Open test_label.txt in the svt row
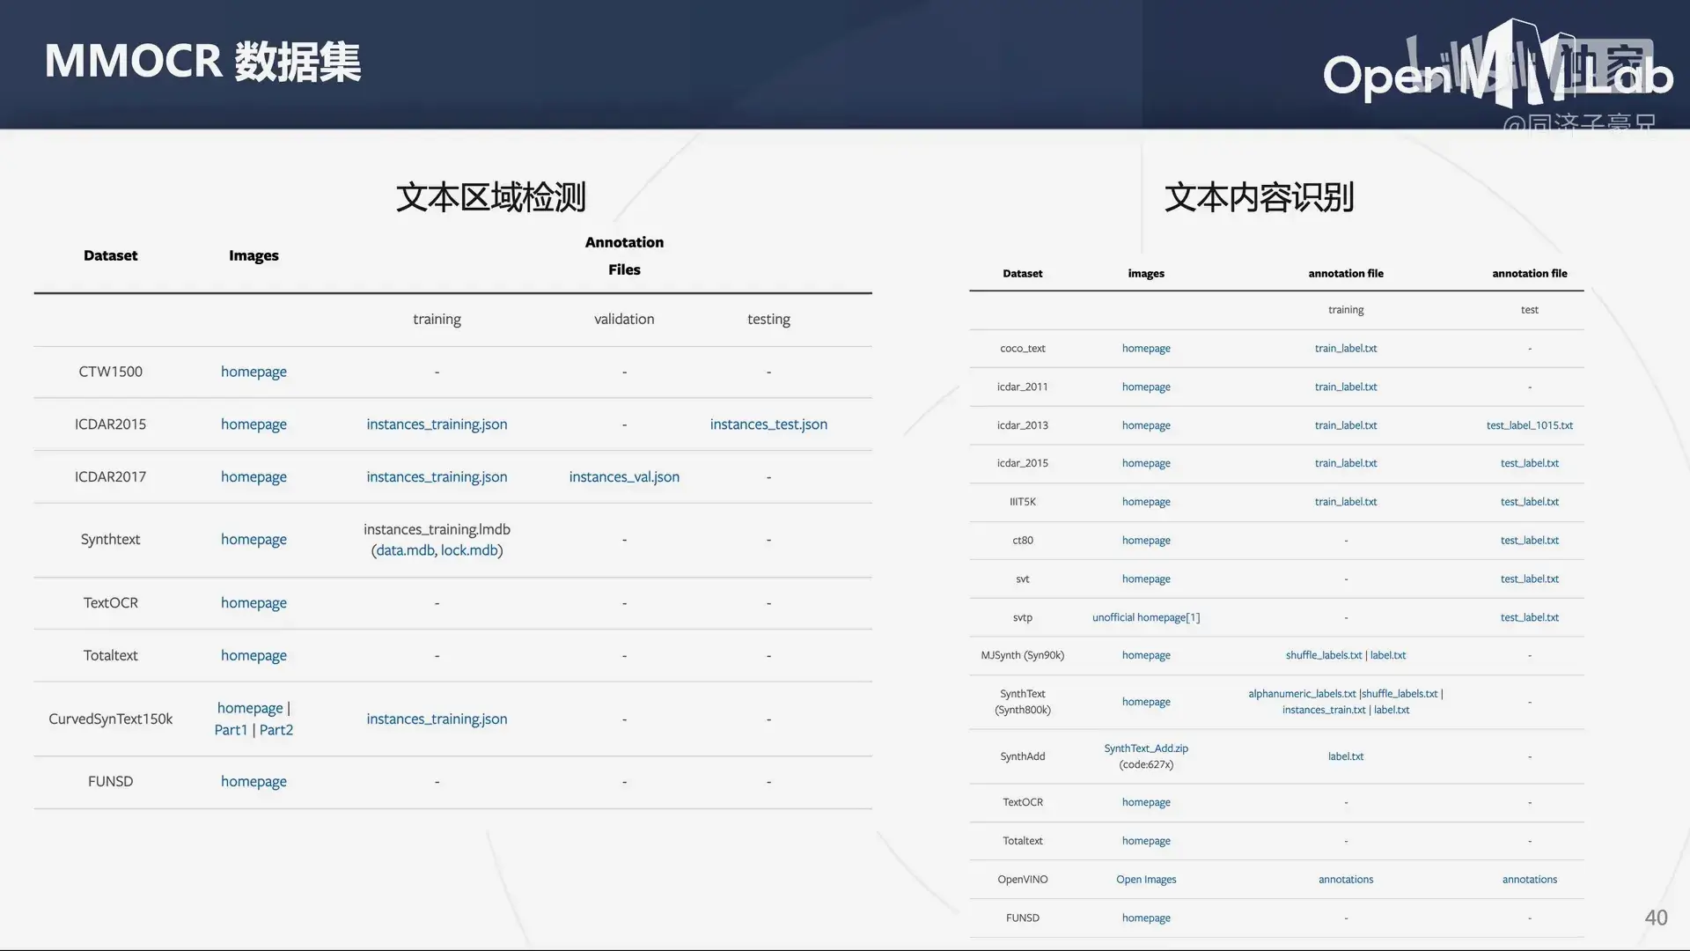1690x951 pixels. 1530,579
